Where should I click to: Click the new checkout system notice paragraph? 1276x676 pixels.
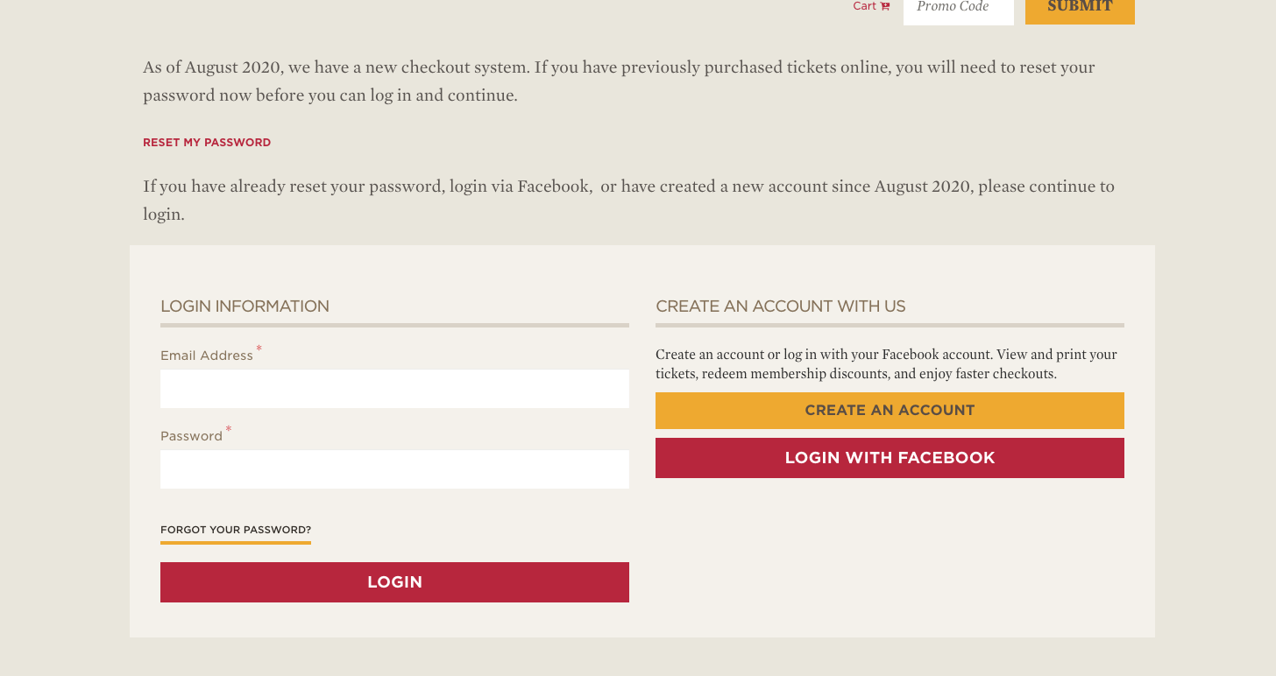[619, 81]
